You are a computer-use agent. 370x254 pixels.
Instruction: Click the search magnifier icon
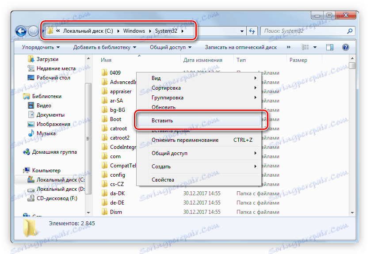[350, 31]
